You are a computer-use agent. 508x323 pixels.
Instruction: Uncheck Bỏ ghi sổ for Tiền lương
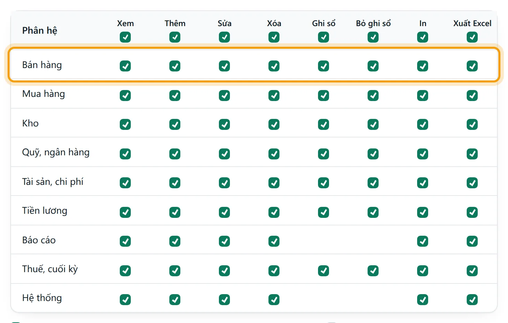[373, 212]
